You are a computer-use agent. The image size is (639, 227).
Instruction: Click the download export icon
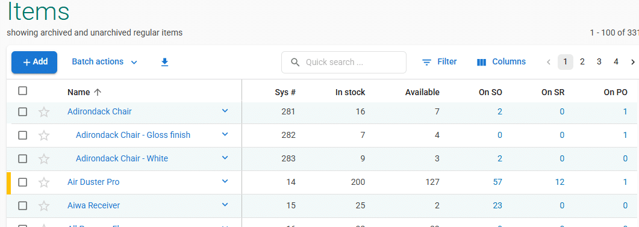pos(164,62)
